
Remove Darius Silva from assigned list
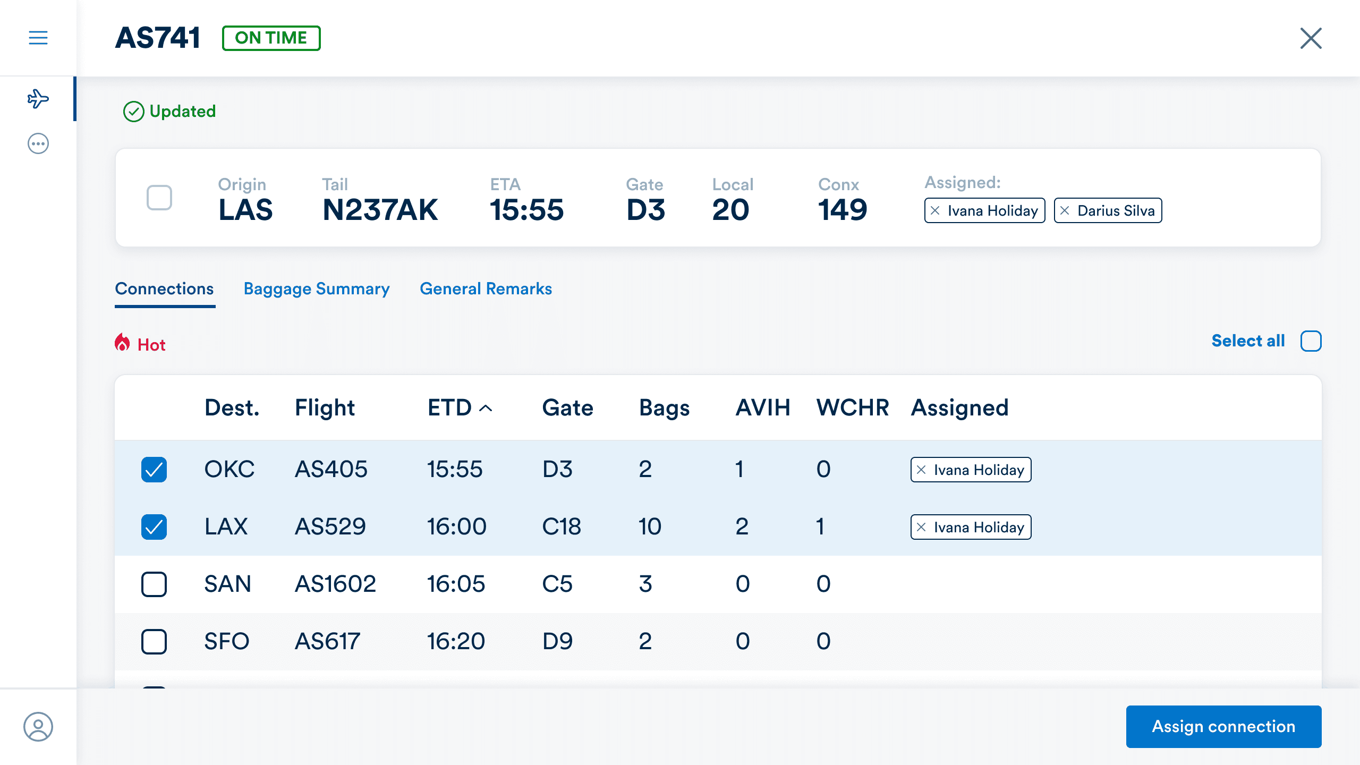click(x=1065, y=210)
